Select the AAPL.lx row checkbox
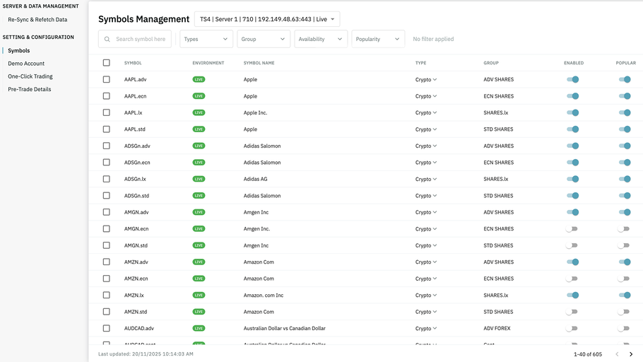 [x=107, y=112]
